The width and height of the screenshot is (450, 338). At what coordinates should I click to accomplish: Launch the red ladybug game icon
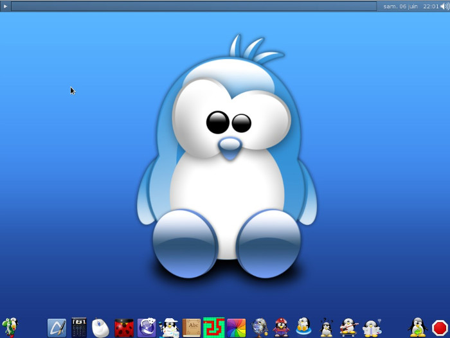[x=123, y=328]
